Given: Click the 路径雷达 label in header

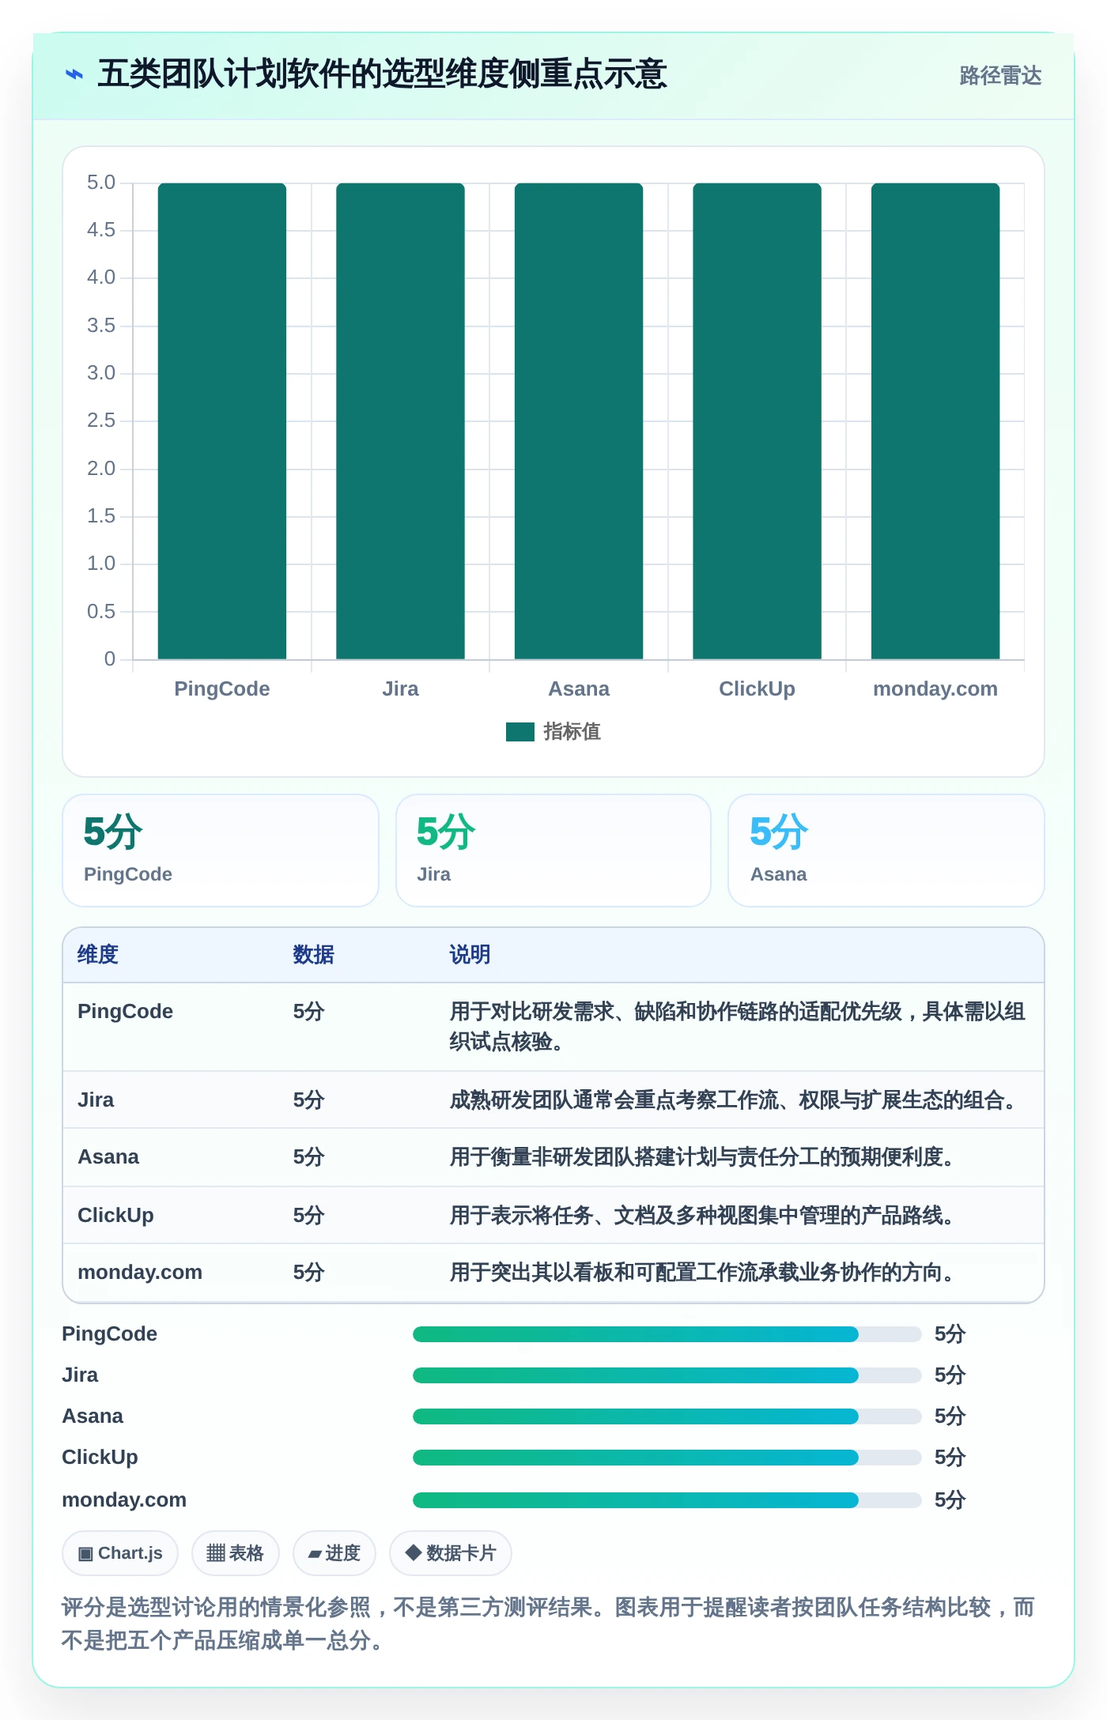Looking at the screenshot, I should tap(1000, 76).
